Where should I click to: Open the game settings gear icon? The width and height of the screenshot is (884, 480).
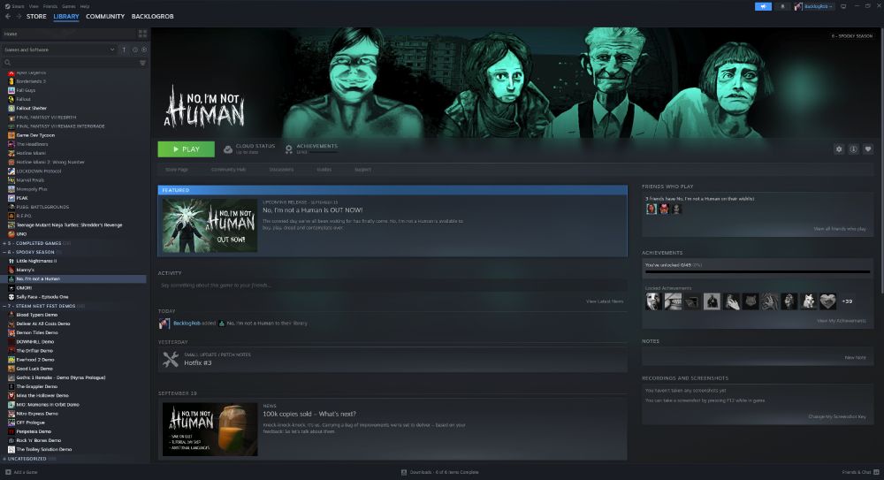pos(839,149)
